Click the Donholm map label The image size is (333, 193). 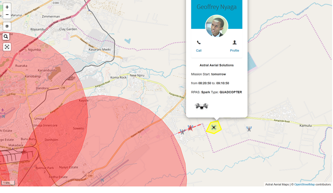coord(52,140)
